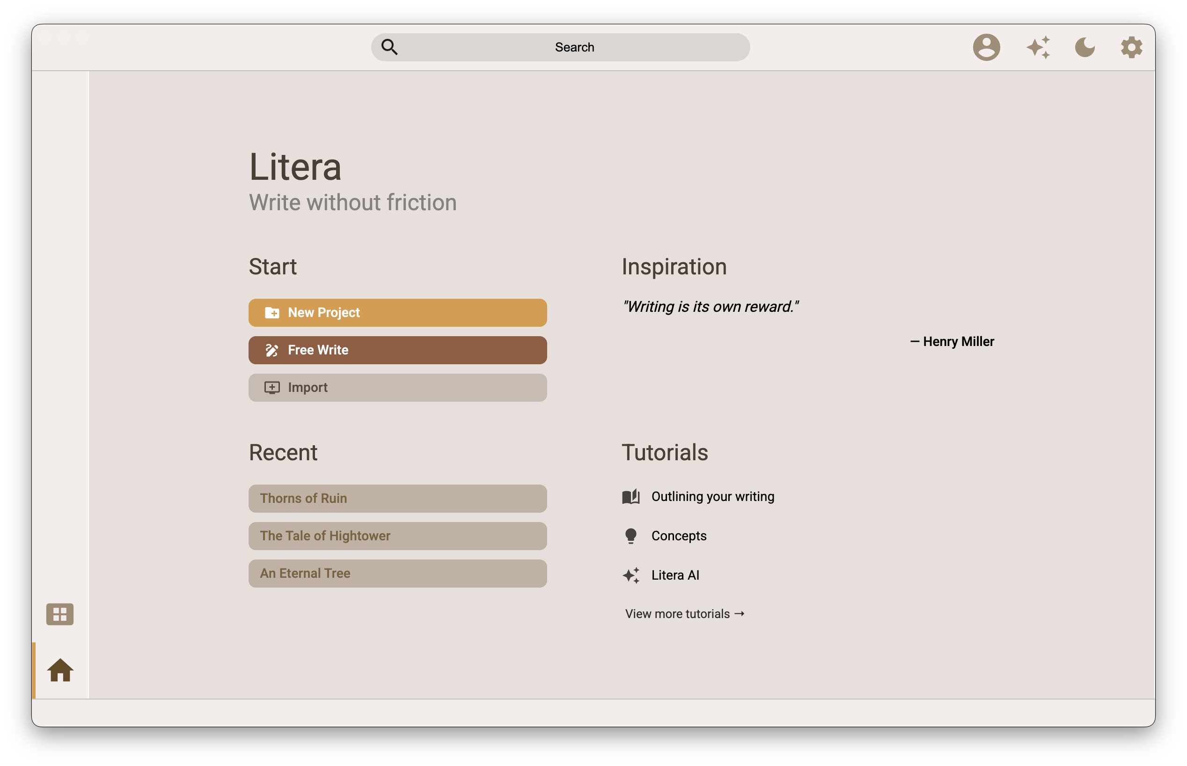
Task: Click the Import button
Action: click(x=397, y=388)
